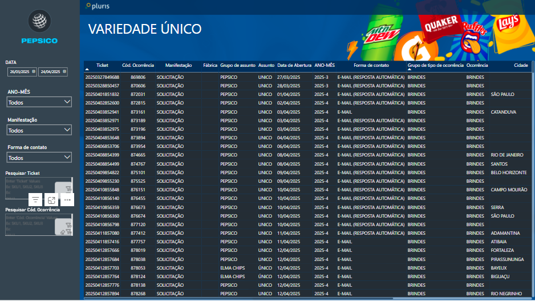The image size is (535, 301).
Task: Click city cell BELO HORIZONTE
Action: pos(508,172)
